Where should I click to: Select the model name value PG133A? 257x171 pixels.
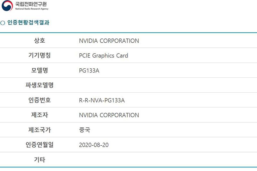pyautogui.click(x=89, y=71)
